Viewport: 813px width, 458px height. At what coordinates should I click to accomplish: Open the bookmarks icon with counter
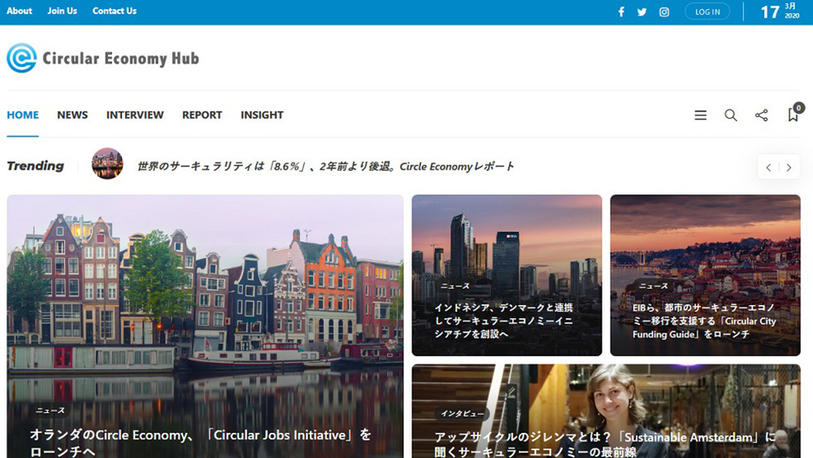pyautogui.click(x=793, y=115)
